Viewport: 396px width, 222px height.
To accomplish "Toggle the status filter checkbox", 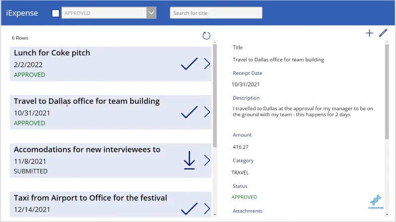I will [55, 13].
